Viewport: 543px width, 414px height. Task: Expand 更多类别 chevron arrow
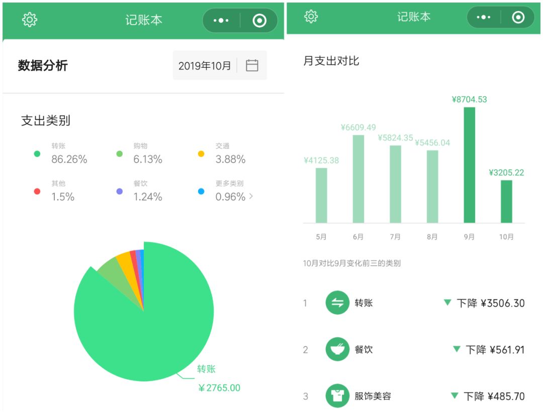tap(251, 196)
